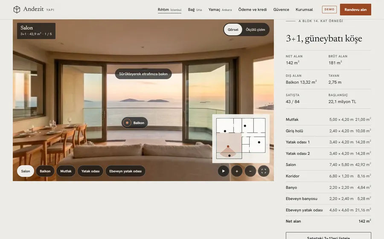Click the Balkon hotspot in panorama
The image size is (384, 239).
[135, 123]
